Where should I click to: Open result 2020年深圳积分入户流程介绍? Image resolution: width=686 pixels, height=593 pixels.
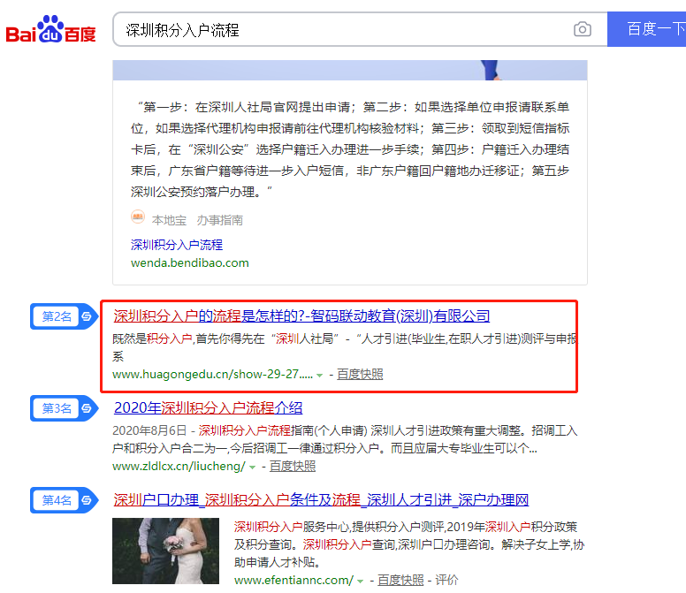[x=208, y=407]
